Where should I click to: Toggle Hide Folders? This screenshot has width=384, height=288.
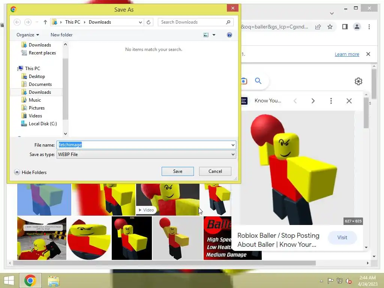pos(30,172)
